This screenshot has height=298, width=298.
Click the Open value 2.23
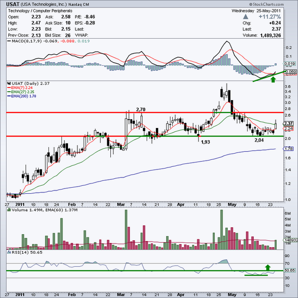coord(36,17)
